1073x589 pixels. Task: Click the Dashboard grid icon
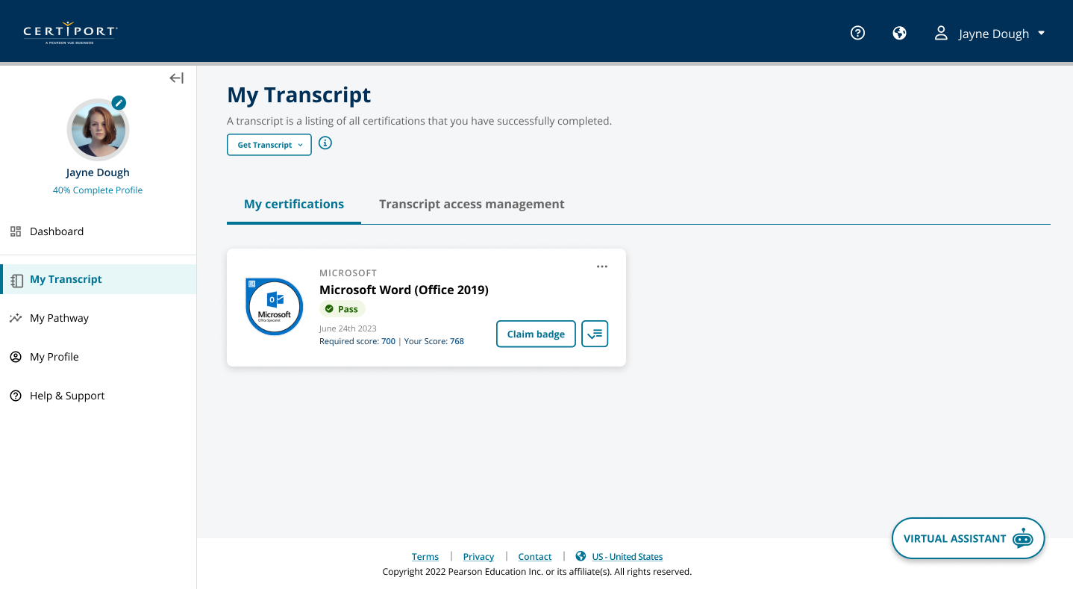click(16, 231)
